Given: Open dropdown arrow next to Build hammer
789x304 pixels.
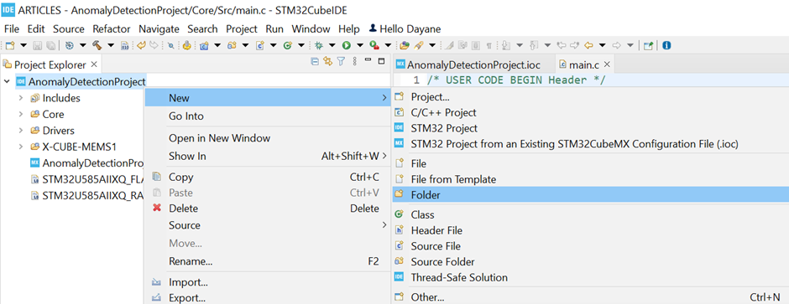Looking at the screenshot, I should [111, 45].
